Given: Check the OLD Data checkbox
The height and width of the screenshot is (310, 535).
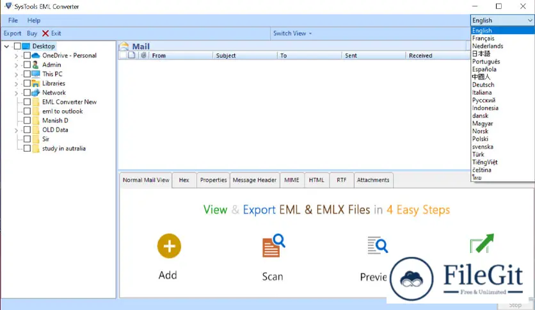Looking at the screenshot, I should pyautogui.click(x=27, y=130).
